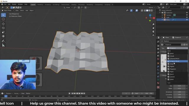Click the red X axis gizmo
Image resolution: width=189 pixels, height=106 pixels.
coord(154,18)
